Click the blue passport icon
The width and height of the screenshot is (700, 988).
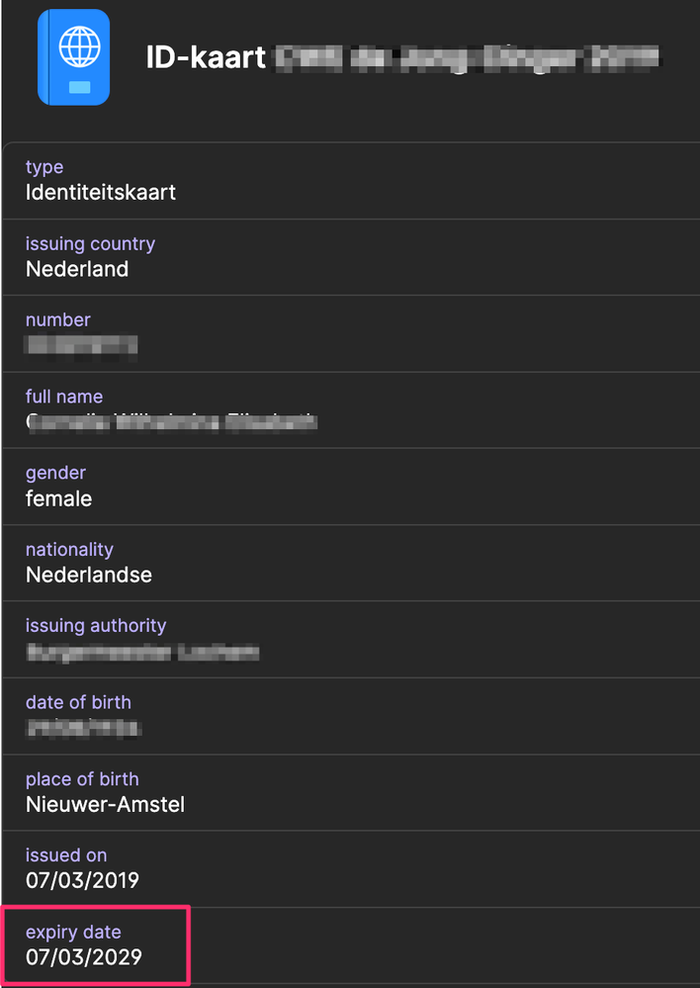[74, 57]
